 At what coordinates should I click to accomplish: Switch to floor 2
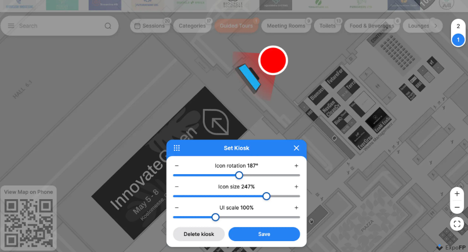458,26
